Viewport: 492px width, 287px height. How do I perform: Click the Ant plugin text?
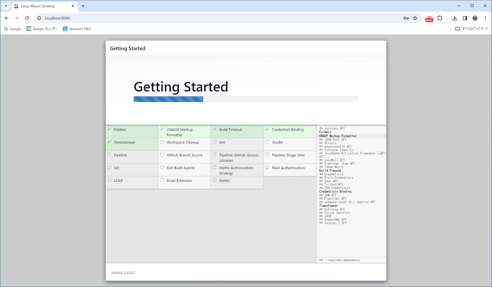click(x=222, y=142)
